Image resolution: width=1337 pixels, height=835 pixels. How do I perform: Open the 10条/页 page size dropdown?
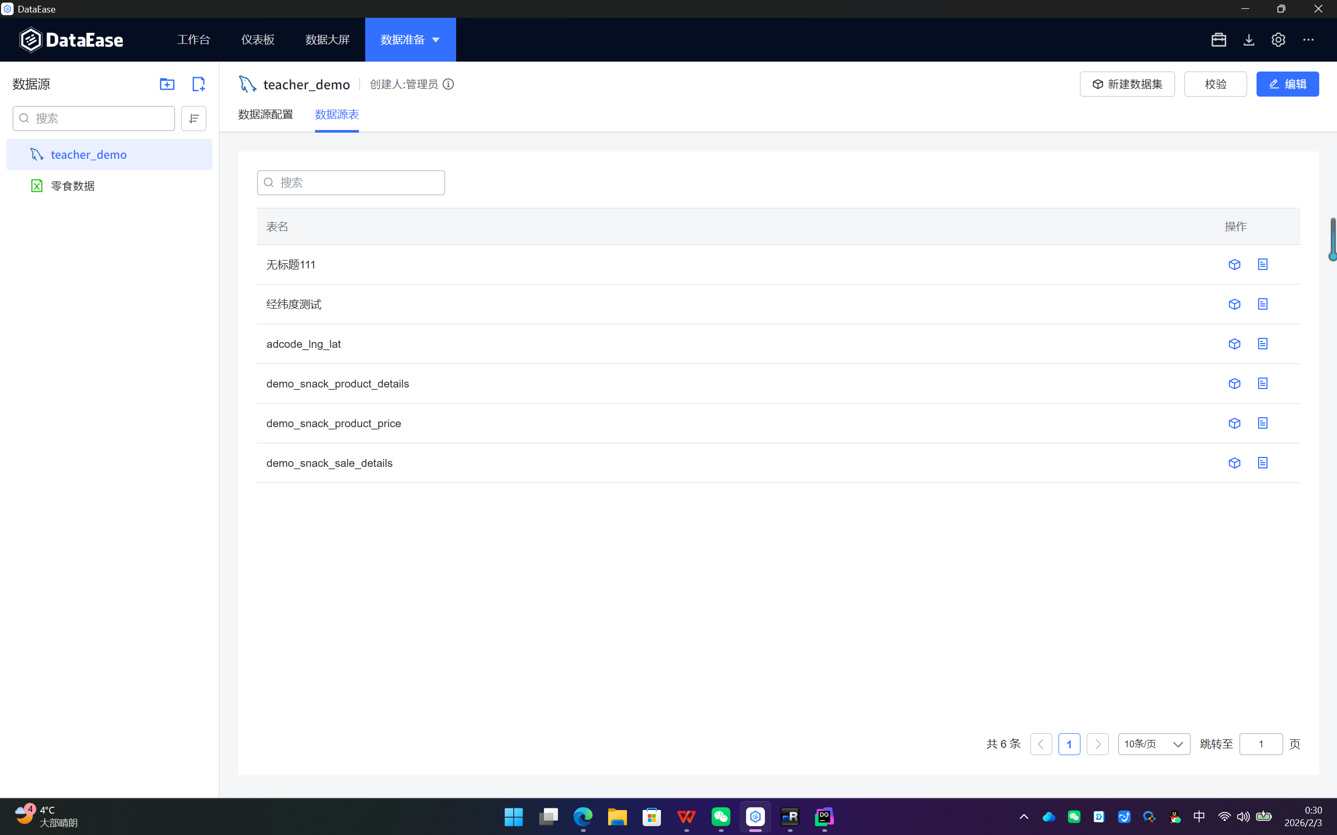point(1154,744)
